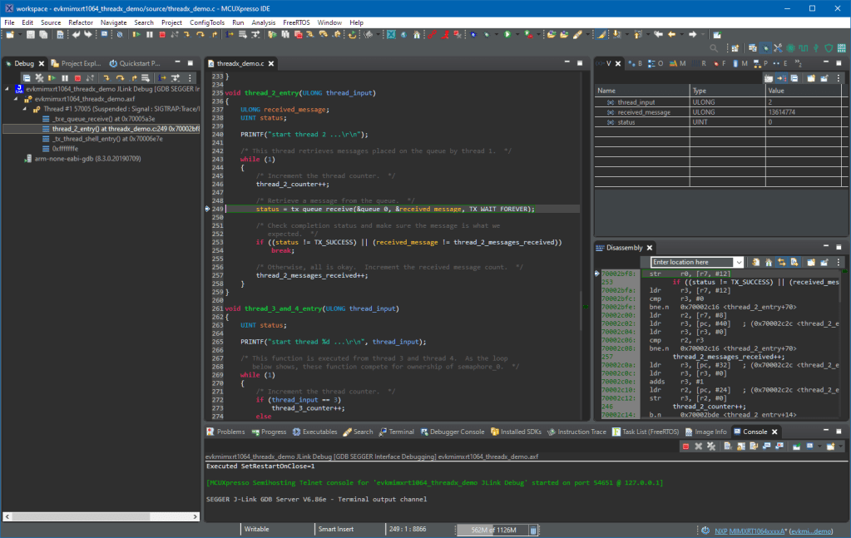Step Into the current function call
This screenshot has height=538, width=851.
pos(107,77)
